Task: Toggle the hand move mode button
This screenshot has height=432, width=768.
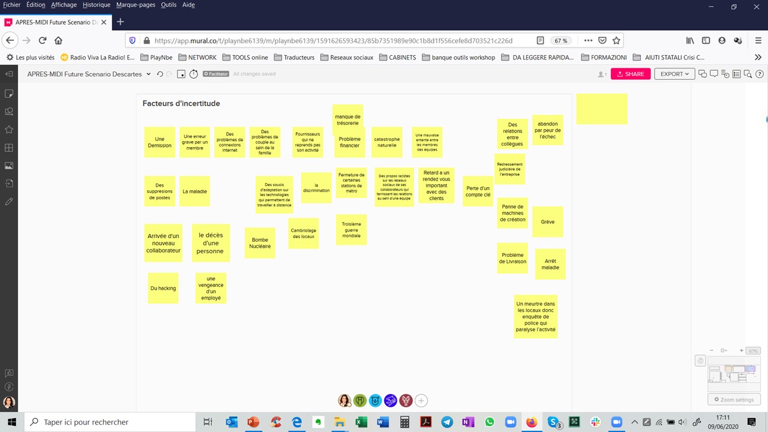Action: pyautogui.click(x=700, y=361)
